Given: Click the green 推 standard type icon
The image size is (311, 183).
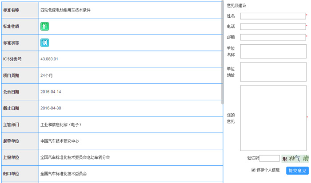Looking at the screenshot, I should click(x=44, y=26).
